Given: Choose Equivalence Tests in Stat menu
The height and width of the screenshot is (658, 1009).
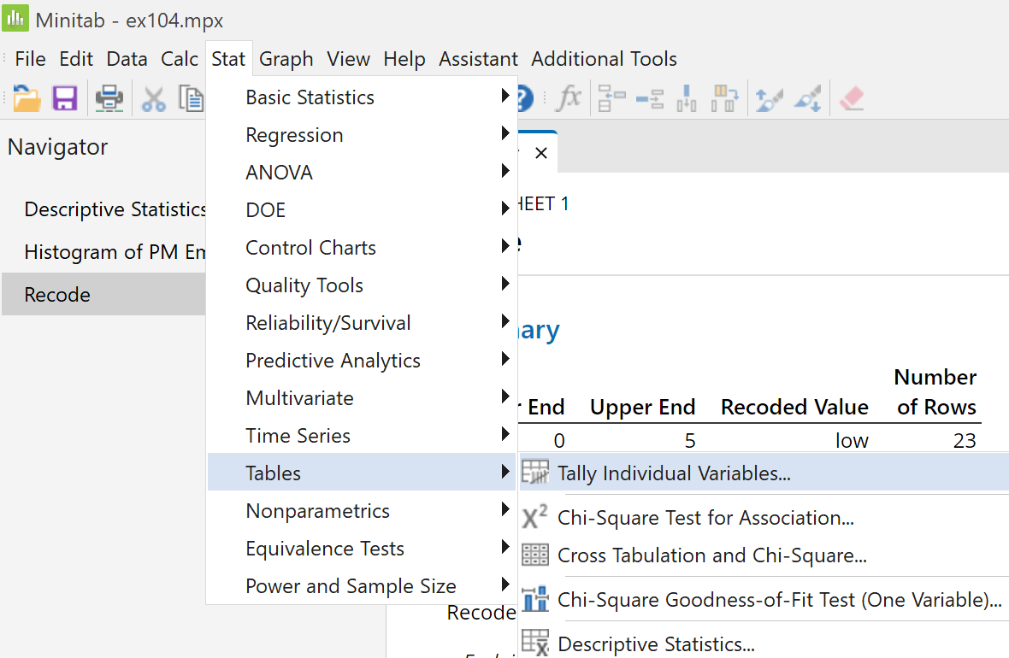Looking at the screenshot, I should [362, 548].
